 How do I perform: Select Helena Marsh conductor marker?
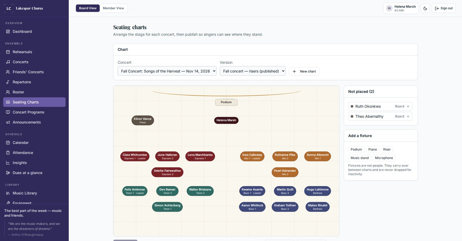pos(226,120)
